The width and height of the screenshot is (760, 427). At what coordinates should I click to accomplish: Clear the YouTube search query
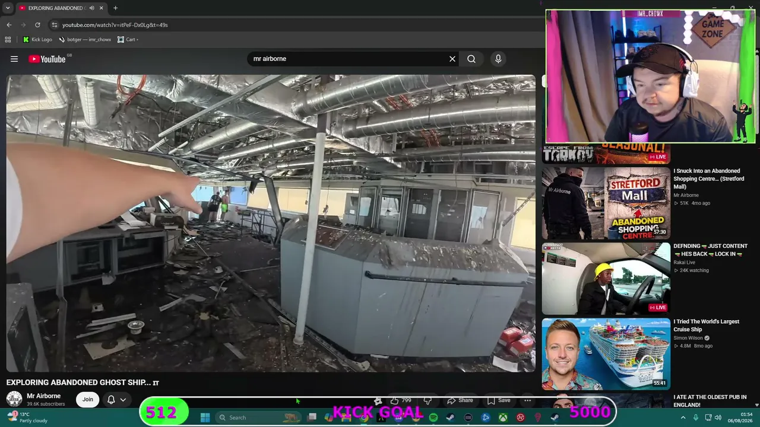click(452, 59)
